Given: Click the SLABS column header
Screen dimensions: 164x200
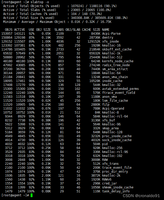Looking at the screenshot, I should [x=59, y=30].
